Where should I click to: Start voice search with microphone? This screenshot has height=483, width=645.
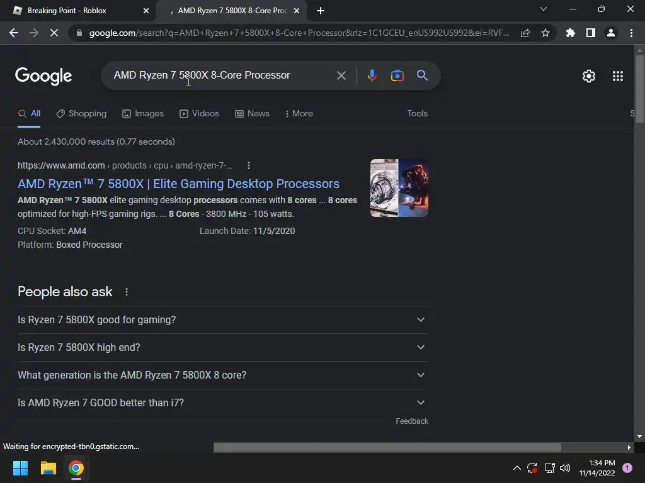(x=372, y=75)
